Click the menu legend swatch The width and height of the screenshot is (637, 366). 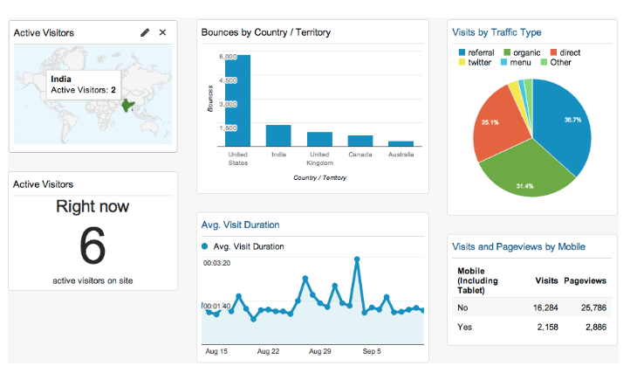tap(503, 62)
